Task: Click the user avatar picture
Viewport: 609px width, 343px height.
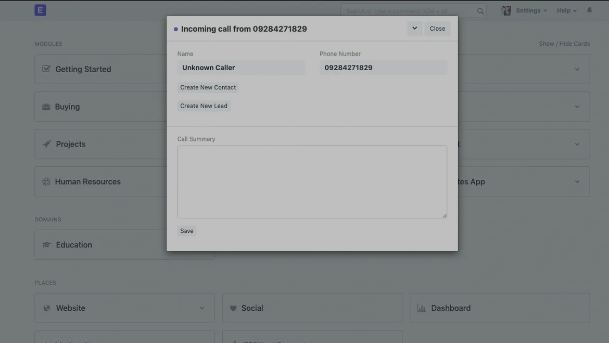Action: (506, 10)
